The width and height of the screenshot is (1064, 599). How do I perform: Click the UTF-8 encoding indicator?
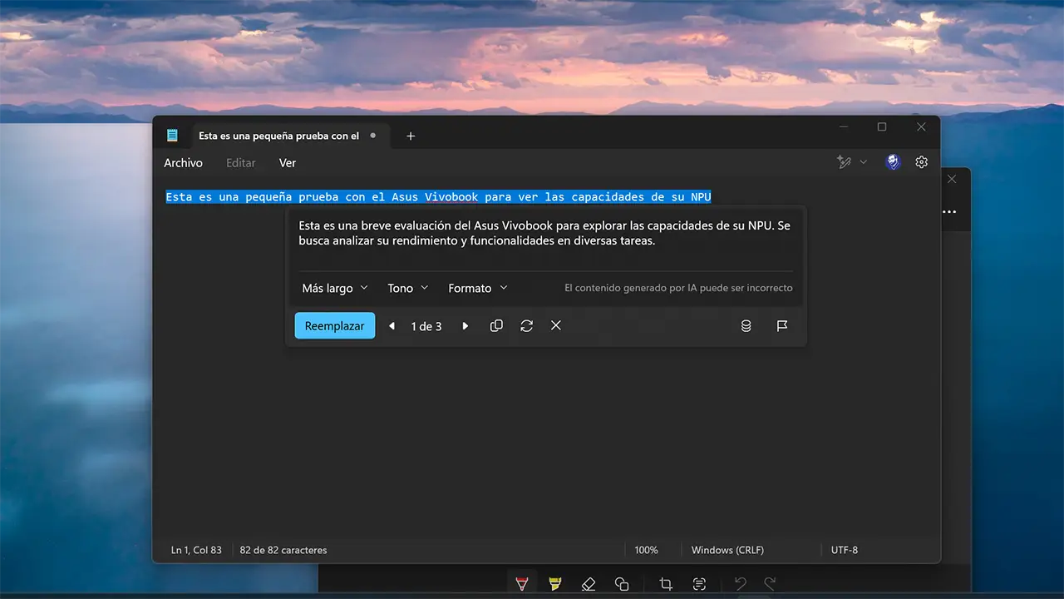845,550
